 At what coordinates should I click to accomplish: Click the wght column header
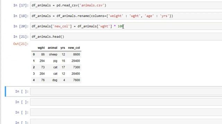point(41,48)
